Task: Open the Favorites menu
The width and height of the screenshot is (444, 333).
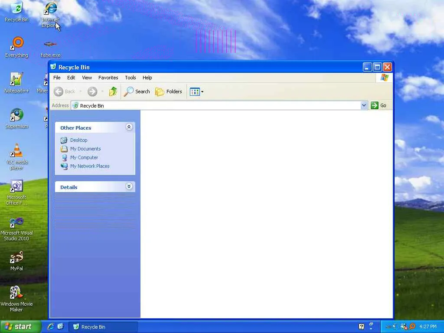Action: pos(108,78)
